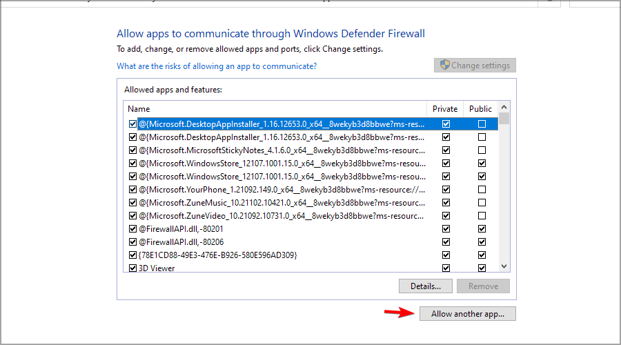Click the Private column header
The height and width of the screenshot is (345, 621).
coord(445,109)
